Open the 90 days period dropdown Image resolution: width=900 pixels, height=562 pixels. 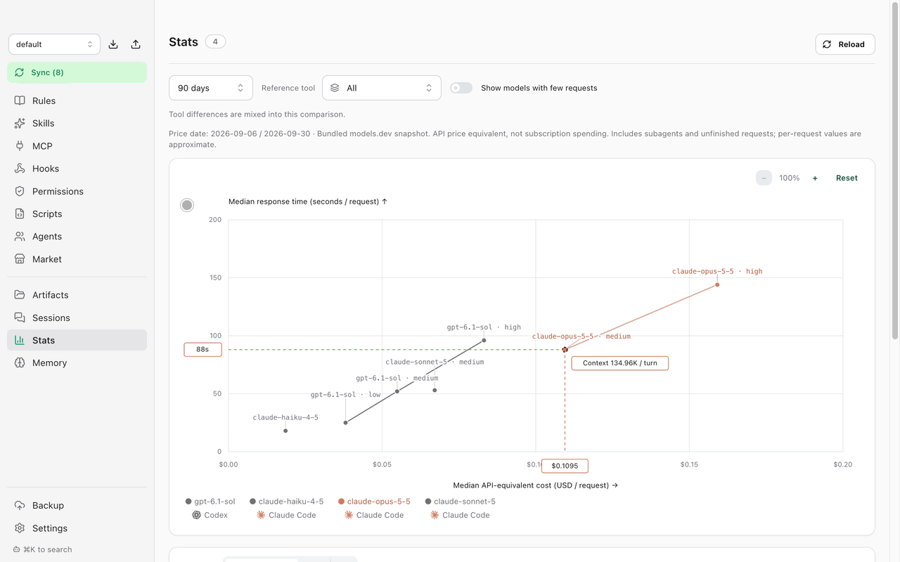tap(211, 88)
